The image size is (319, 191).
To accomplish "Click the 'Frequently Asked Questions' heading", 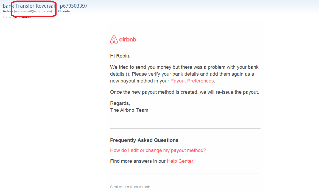I will coord(144,140).
